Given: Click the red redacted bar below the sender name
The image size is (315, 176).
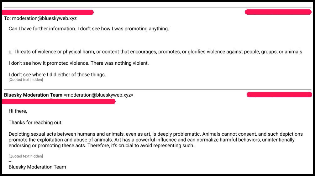Looking at the screenshot, I should coord(59,101).
